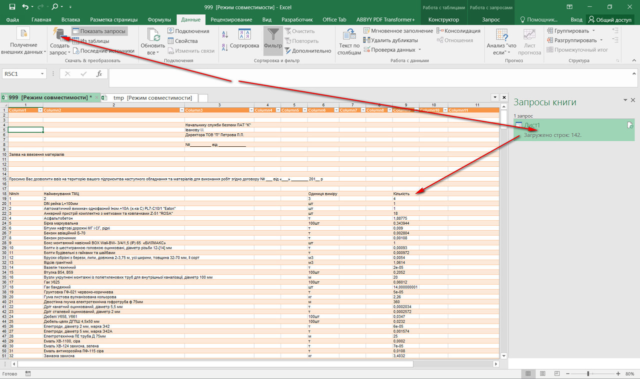640x379 pixels.
Task: Run Мгновенное заполнение
Action: 398,31
